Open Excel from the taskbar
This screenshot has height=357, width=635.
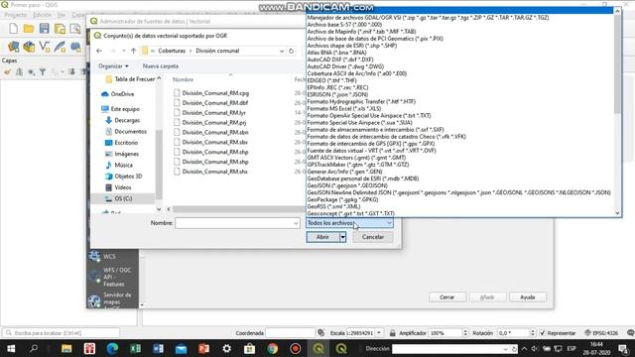coord(135,348)
